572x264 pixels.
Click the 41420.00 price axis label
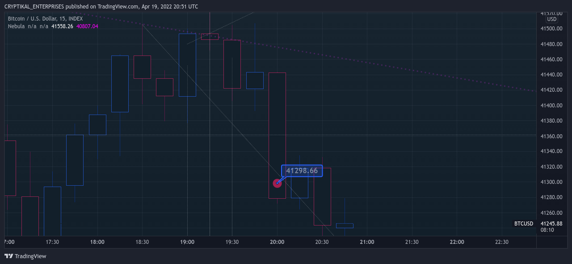click(551, 90)
